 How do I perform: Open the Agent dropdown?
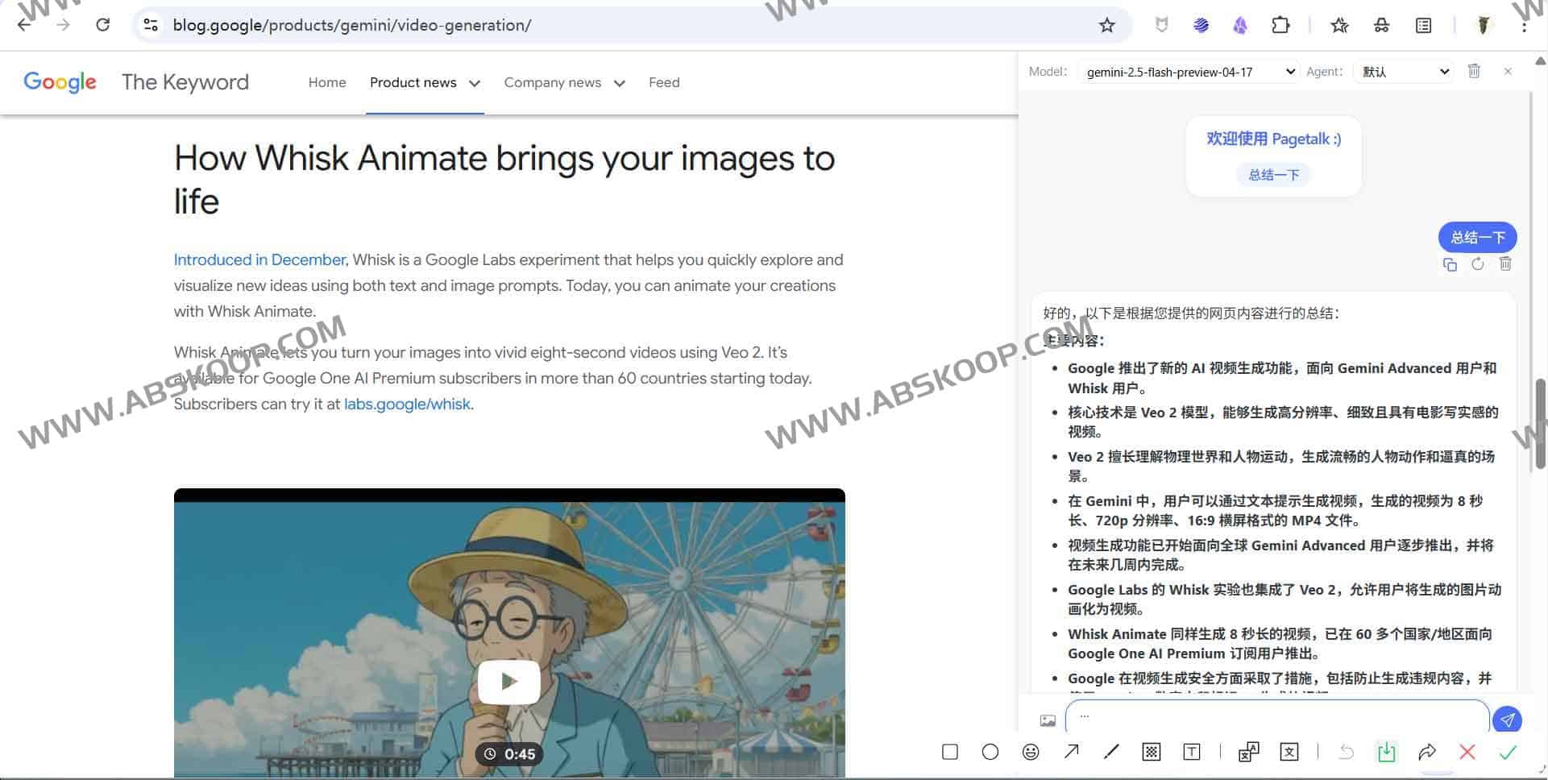tap(1404, 72)
